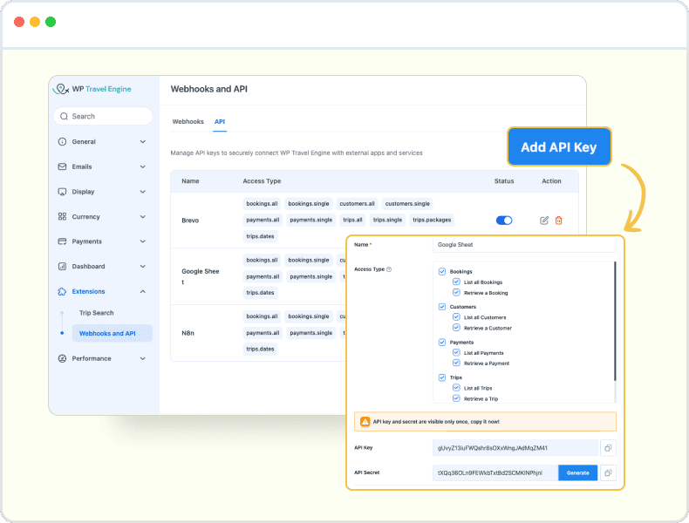Expand the General settings section
Screen dimensions: 689x523
click(x=143, y=141)
